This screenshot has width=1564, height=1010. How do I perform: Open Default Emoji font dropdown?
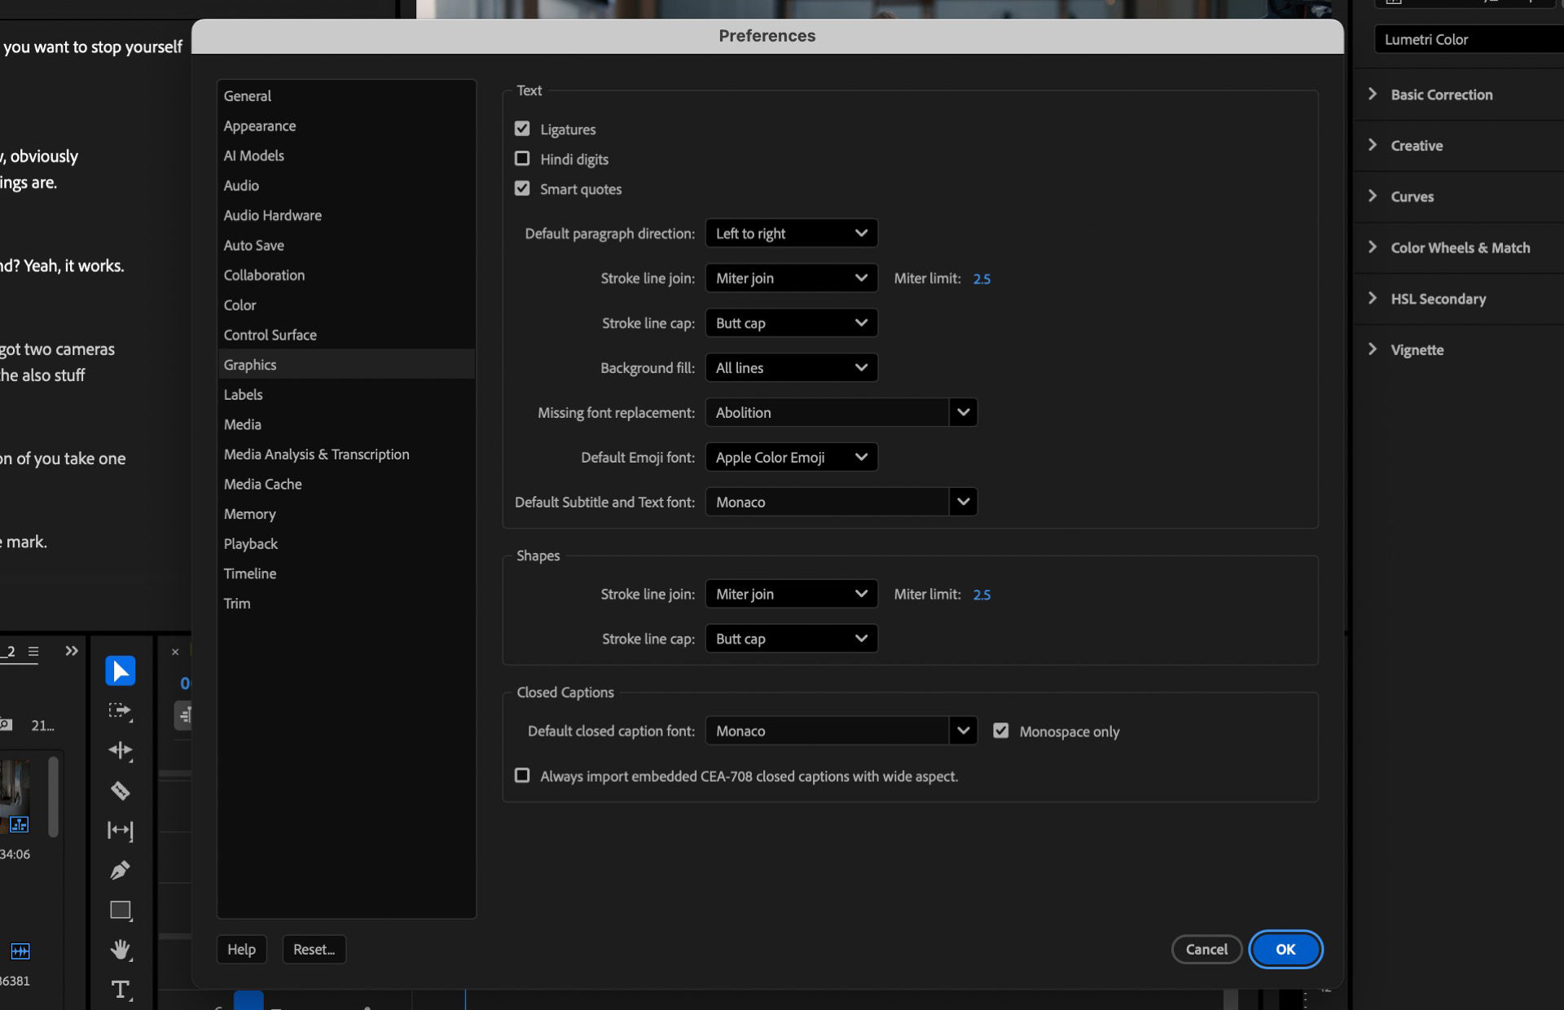point(791,458)
